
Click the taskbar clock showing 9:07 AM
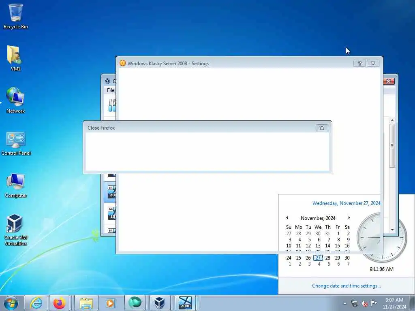coord(394,303)
